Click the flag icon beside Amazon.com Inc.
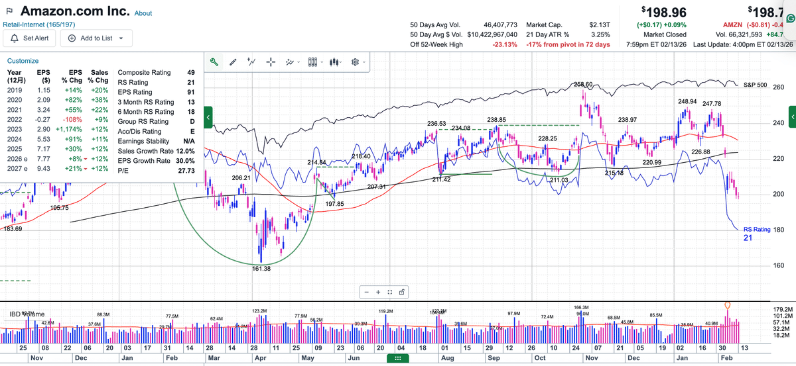This screenshot has height=366, width=796. 9,12
